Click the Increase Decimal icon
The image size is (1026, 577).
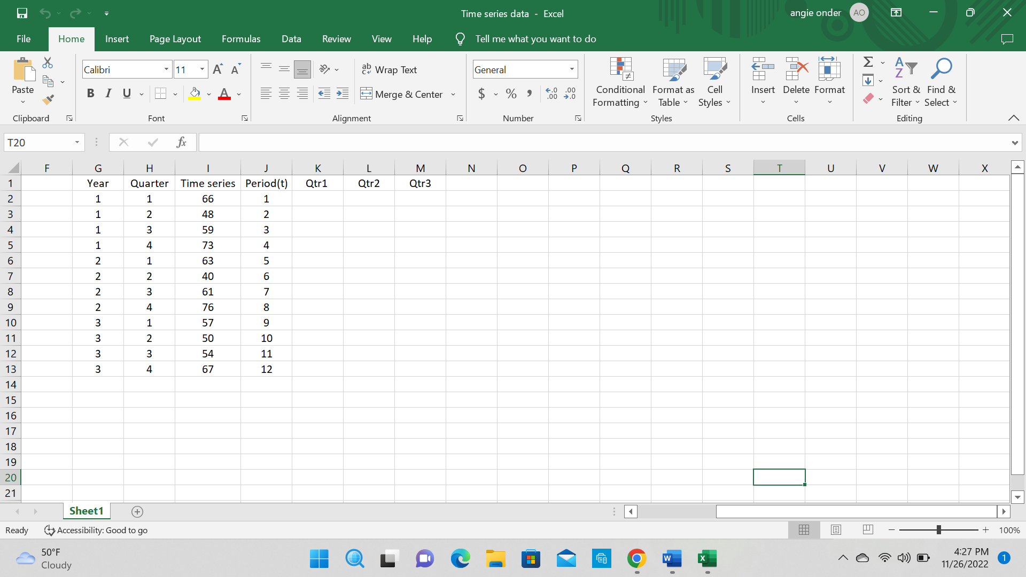pos(551,94)
